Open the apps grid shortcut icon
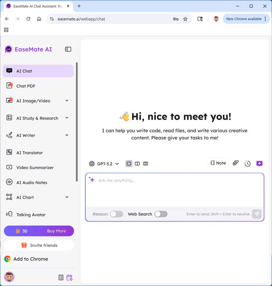This screenshot has width=272, height=286. click(x=6, y=30)
